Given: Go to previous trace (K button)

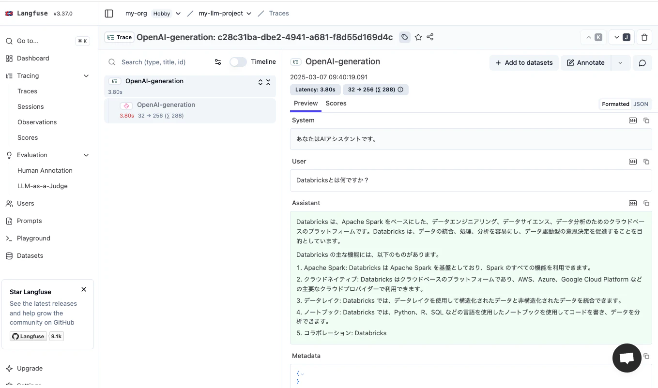Looking at the screenshot, I should coord(594,37).
